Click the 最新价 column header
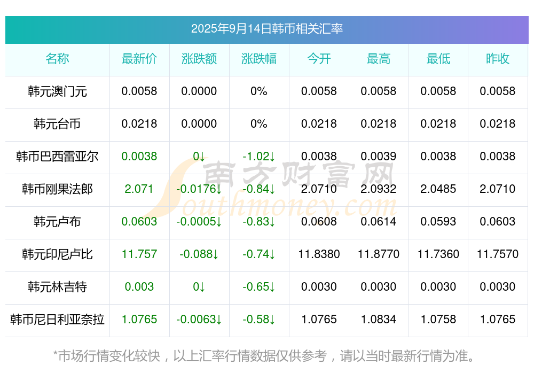 pyautogui.click(x=139, y=59)
